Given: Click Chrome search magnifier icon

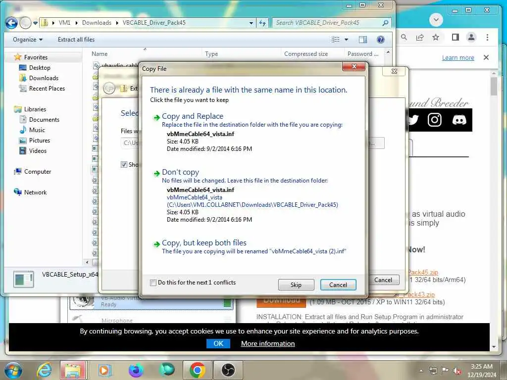Looking at the screenshot, I should tap(404, 37).
